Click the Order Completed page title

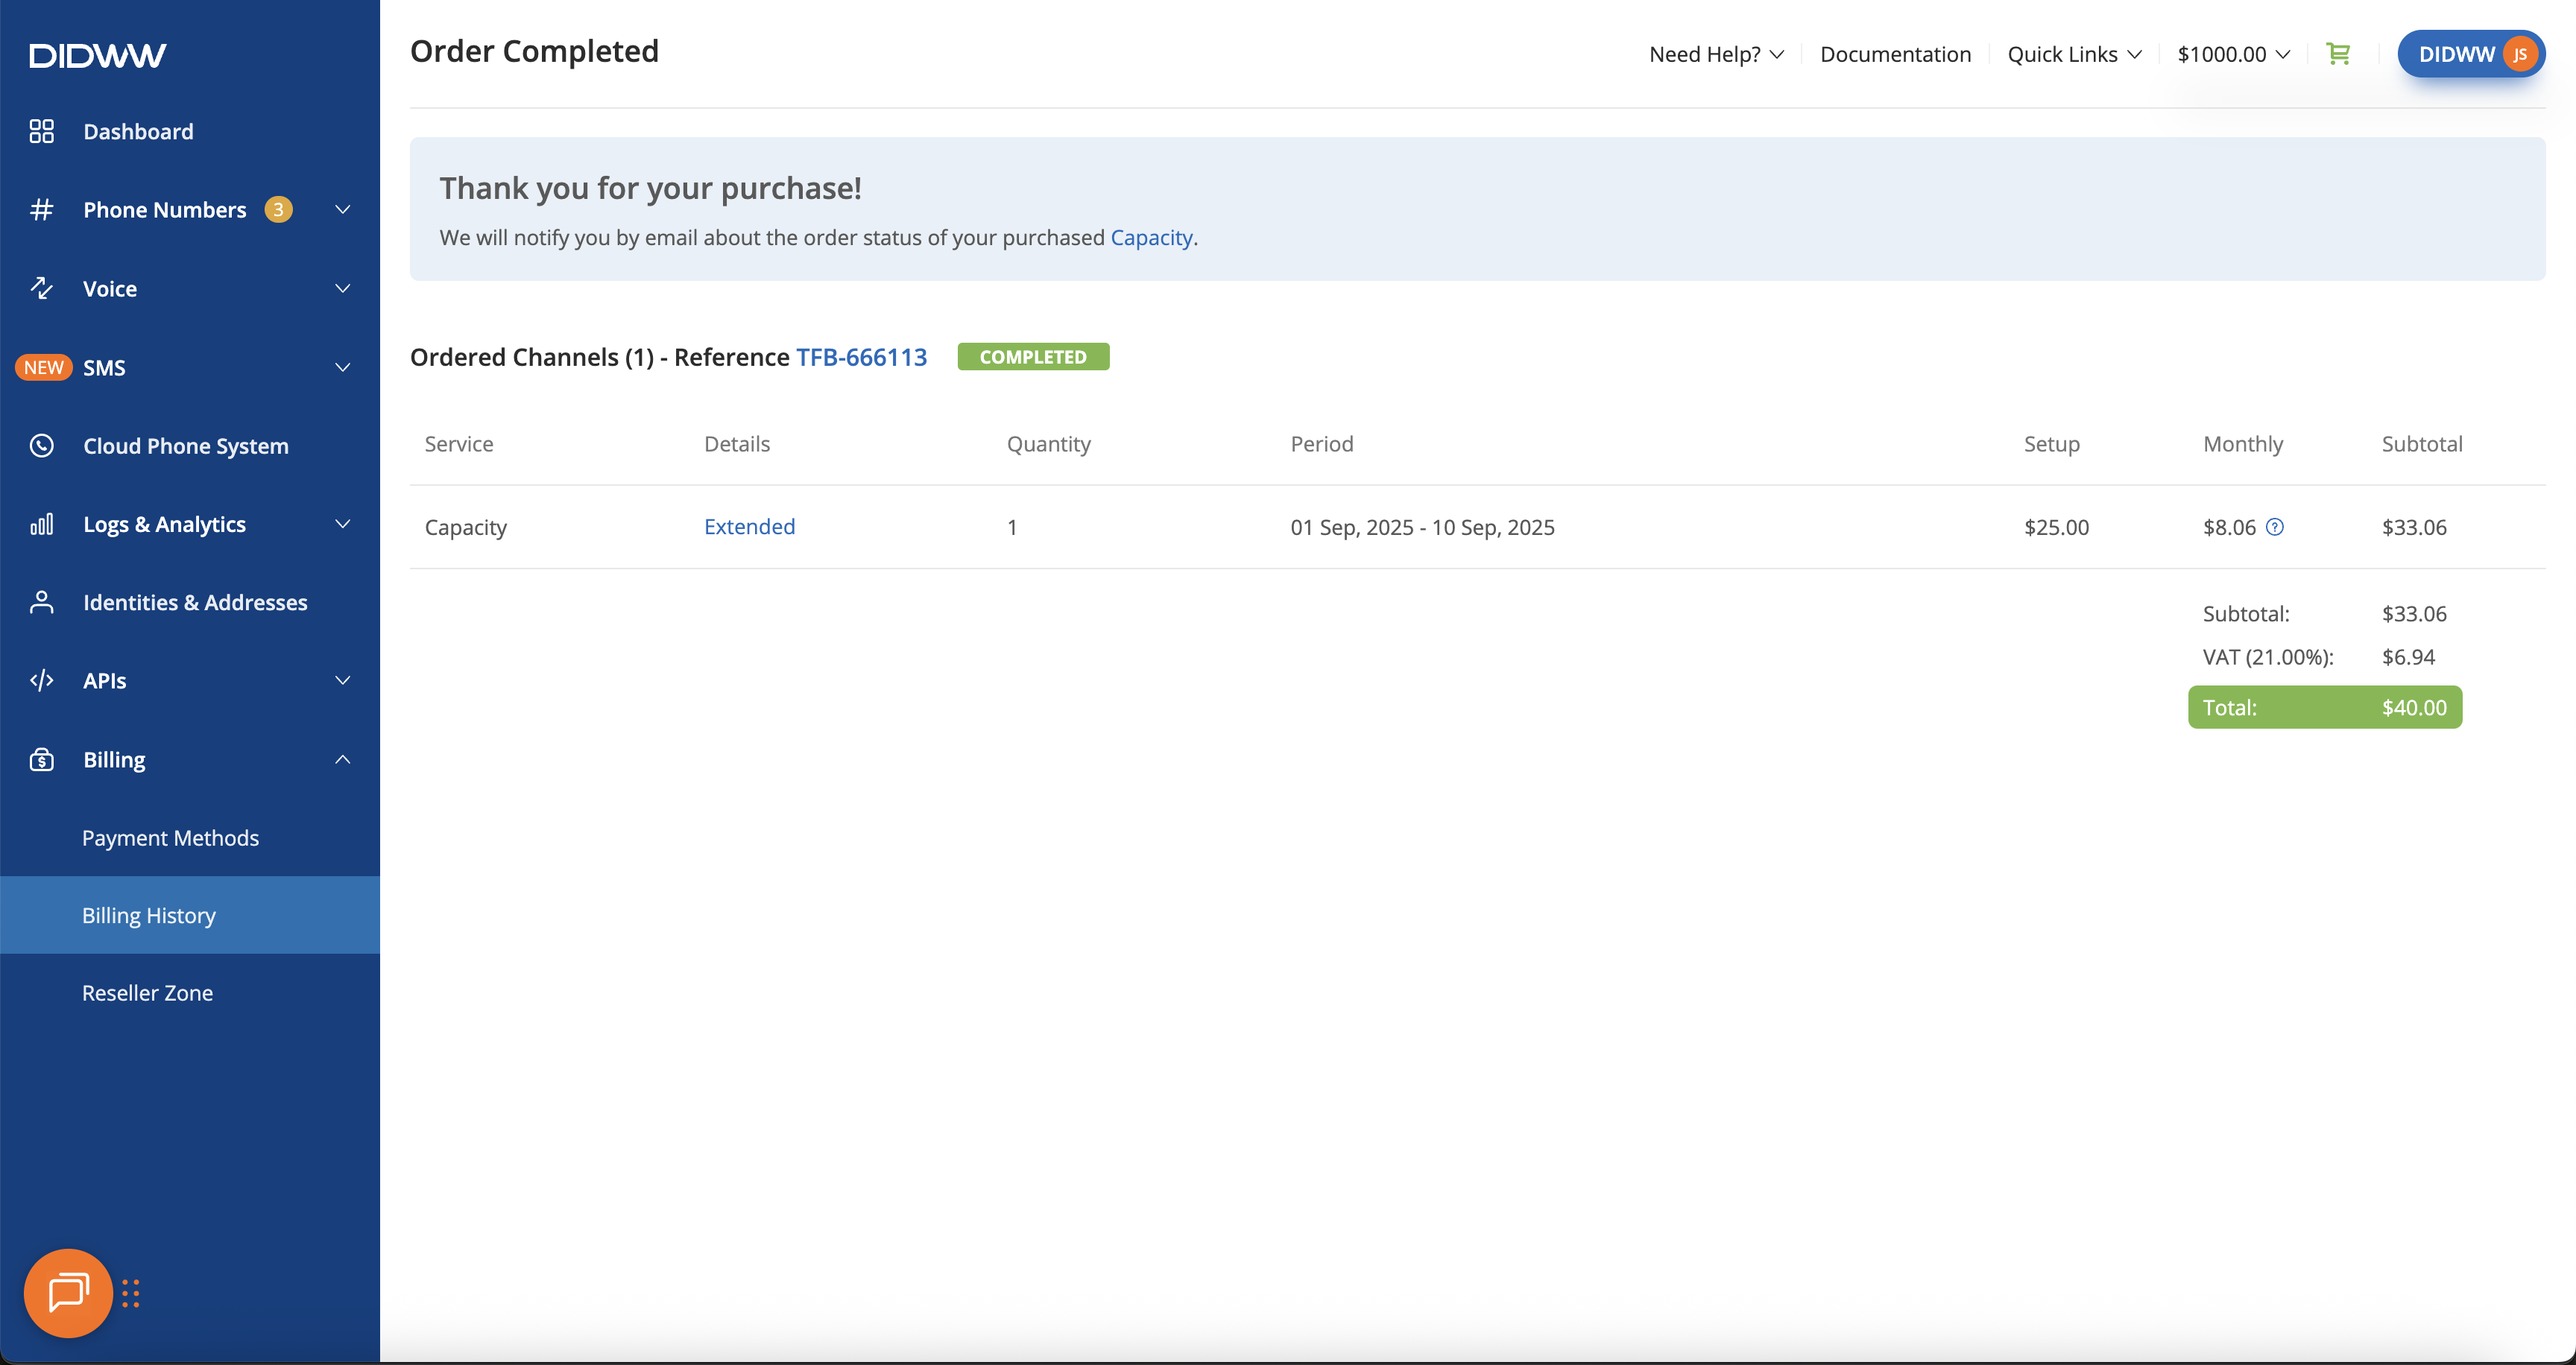click(534, 51)
